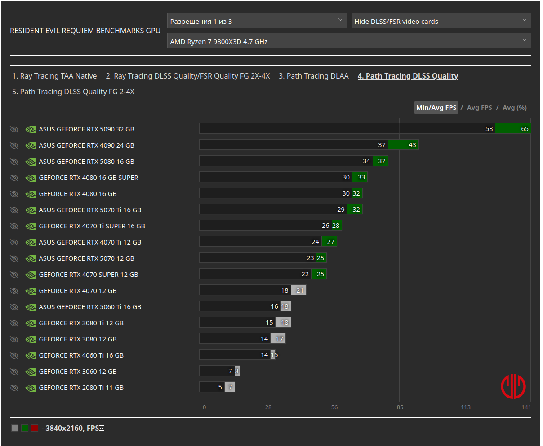The width and height of the screenshot is (543, 446).
Task: Toggle visibility of RTX 4070 Ti SUPER 16 GB
Action: (14, 226)
